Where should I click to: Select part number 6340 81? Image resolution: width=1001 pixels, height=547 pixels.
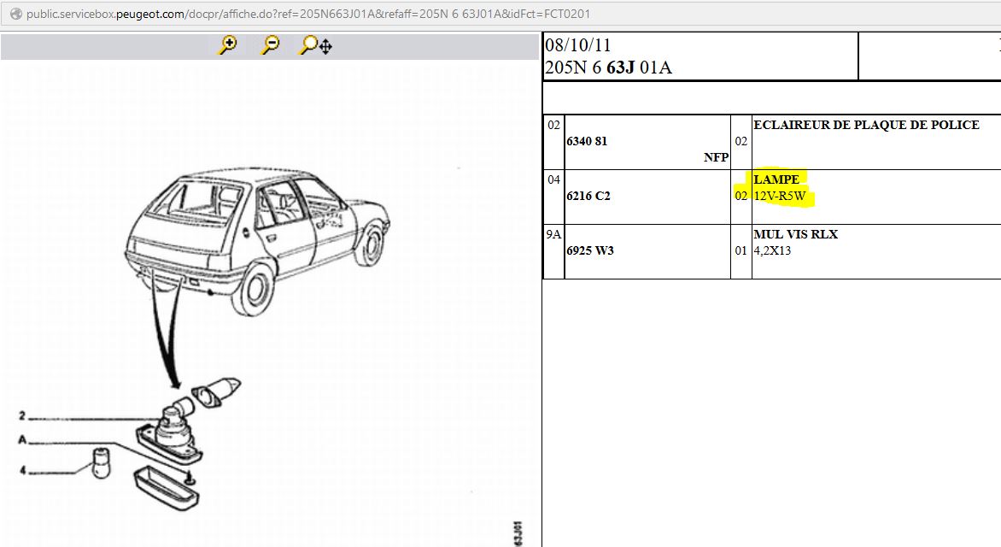(x=587, y=141)
